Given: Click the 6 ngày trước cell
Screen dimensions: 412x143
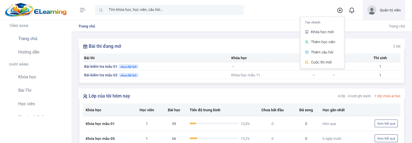Looking at the screenshot, I should pyautogui.click(x=332, y=139).
